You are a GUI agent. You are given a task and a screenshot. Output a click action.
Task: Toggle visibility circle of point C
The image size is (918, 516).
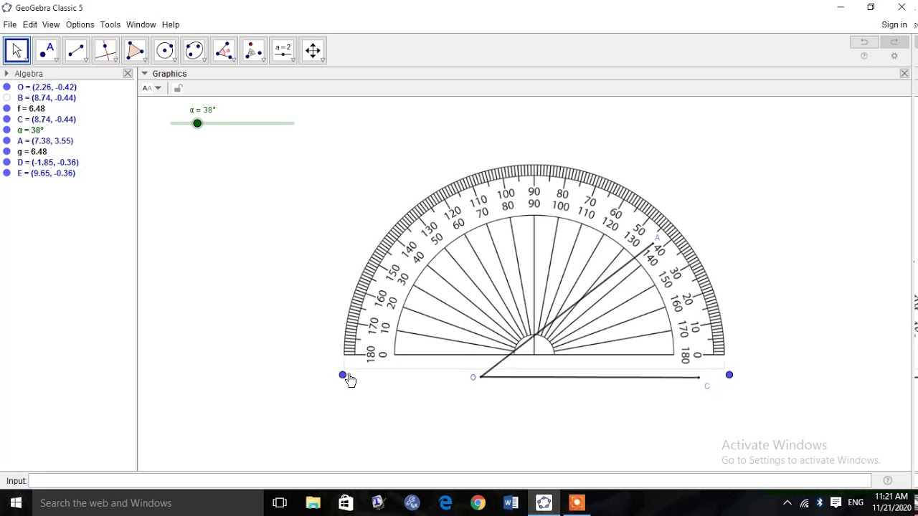coord(7,119)
